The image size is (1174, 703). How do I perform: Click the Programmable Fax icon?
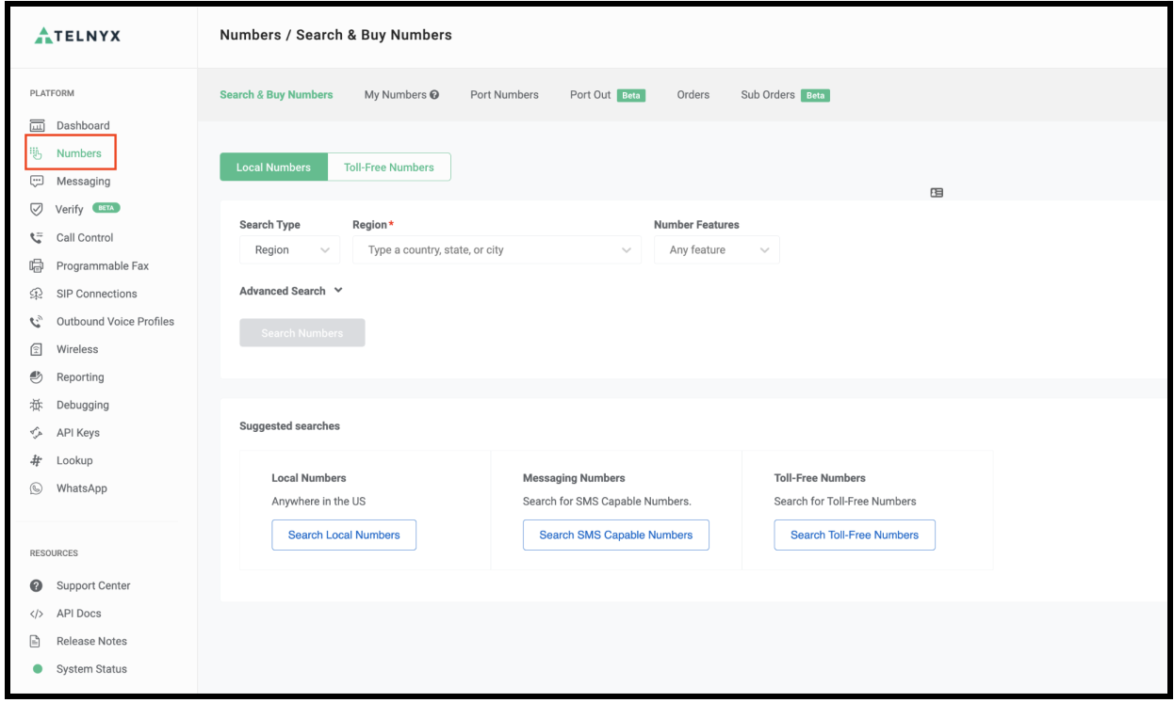pyautogui.click(x=38, y=265)
